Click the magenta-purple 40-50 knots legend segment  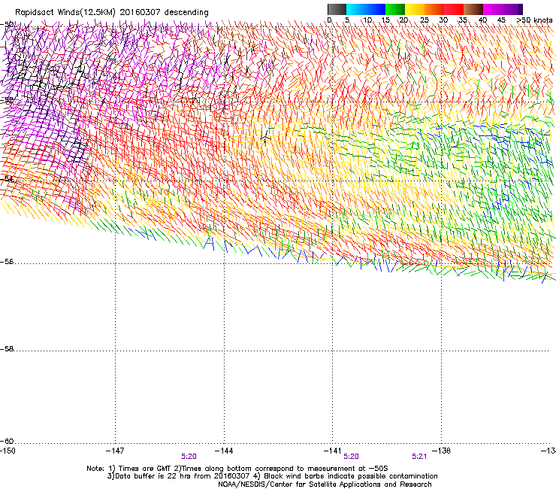503,9
